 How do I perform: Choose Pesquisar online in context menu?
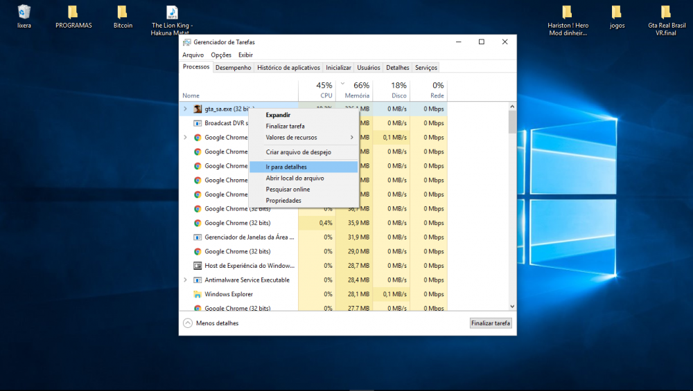coord(304,190)
